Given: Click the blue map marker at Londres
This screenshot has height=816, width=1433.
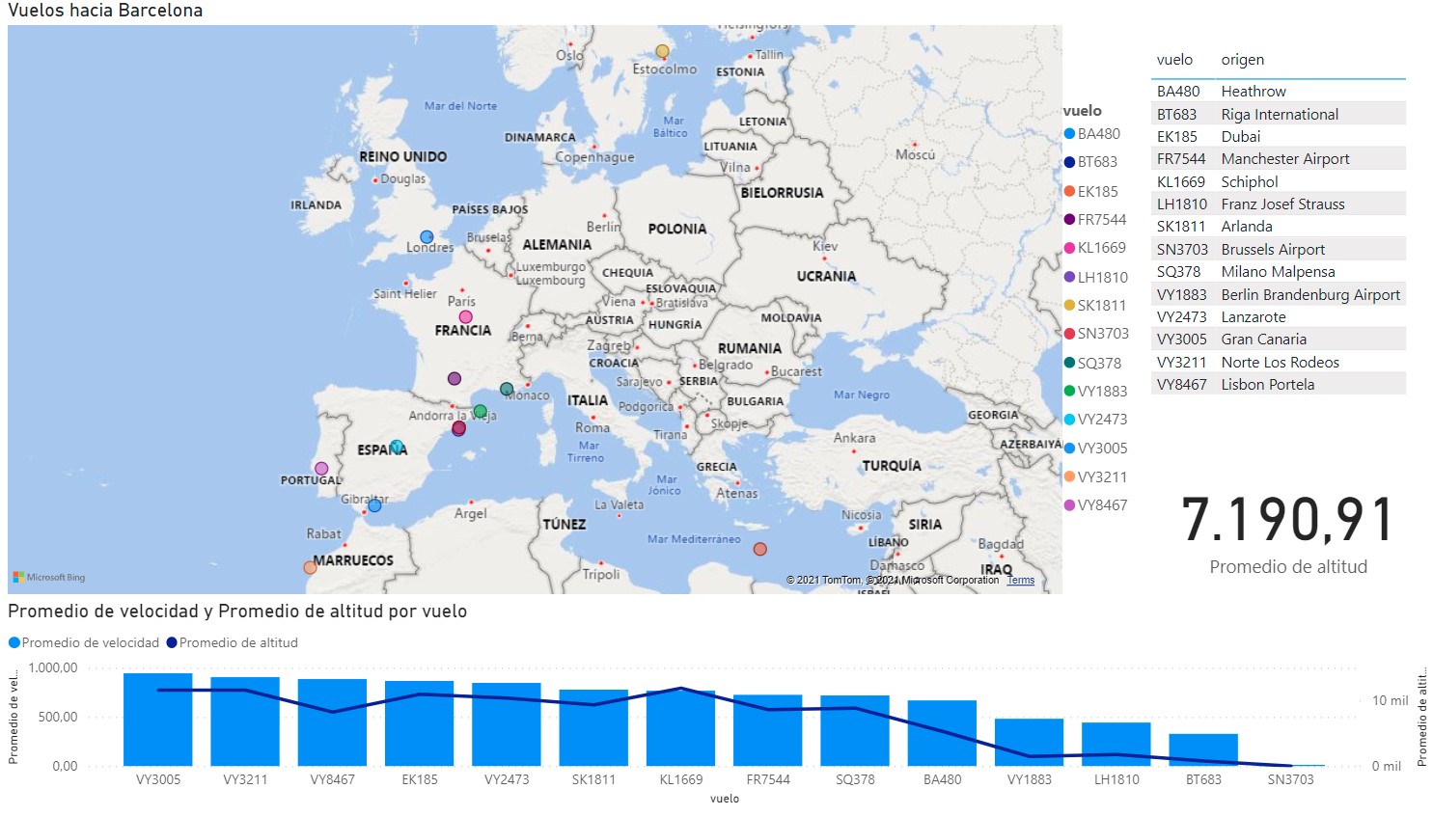Looking at the screenshot, I should click(427, 236).
